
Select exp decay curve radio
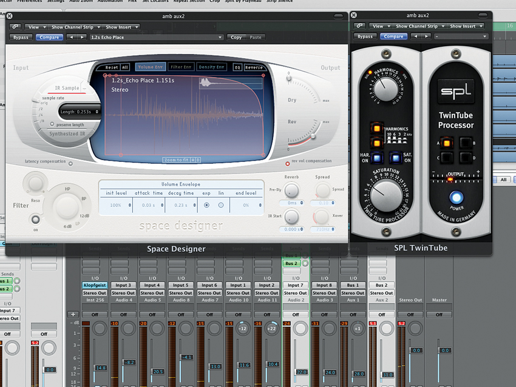coord(206,205)
